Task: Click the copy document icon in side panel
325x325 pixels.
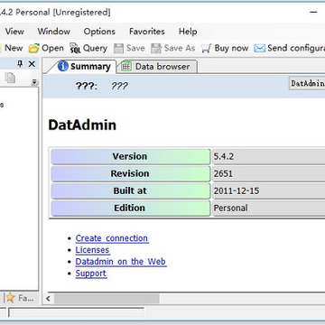Action: 10,78
